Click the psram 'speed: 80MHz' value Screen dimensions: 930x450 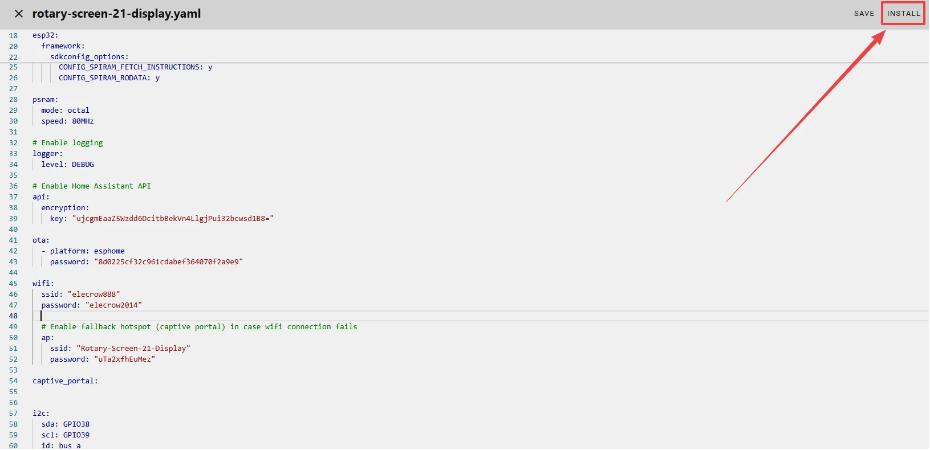(83, 121)
